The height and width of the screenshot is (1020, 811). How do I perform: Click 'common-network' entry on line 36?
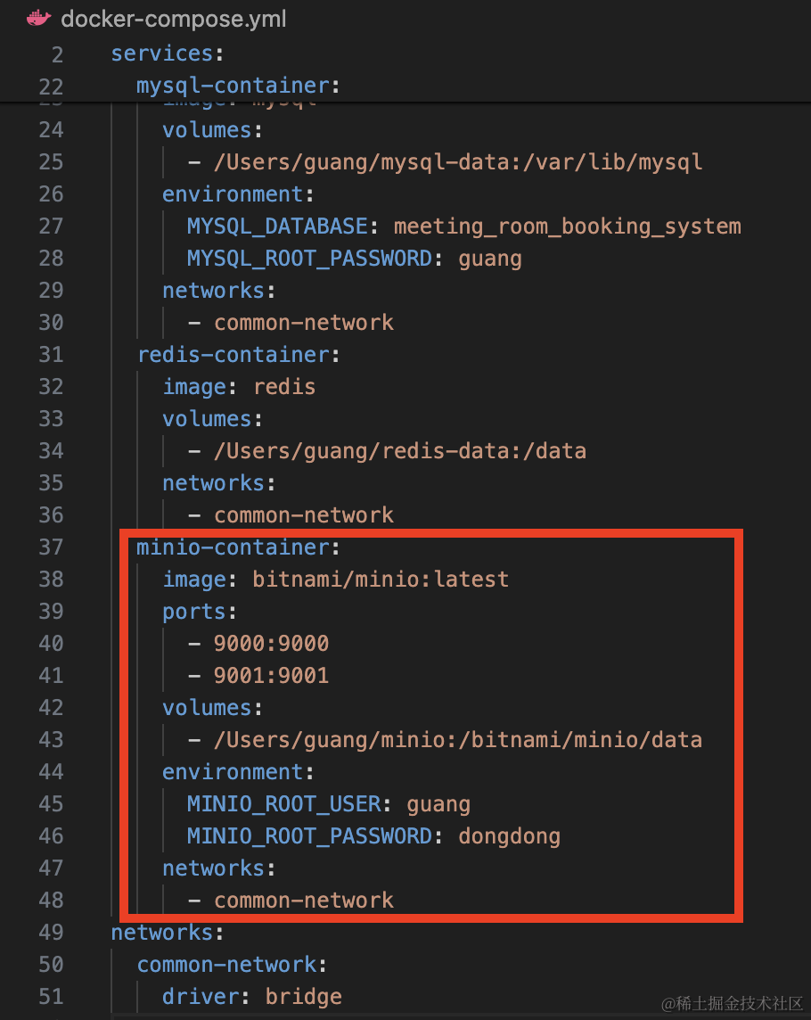pos(304,515)
